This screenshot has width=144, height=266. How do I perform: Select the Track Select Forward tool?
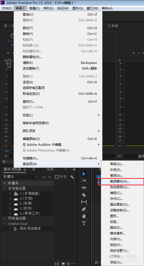84,181
